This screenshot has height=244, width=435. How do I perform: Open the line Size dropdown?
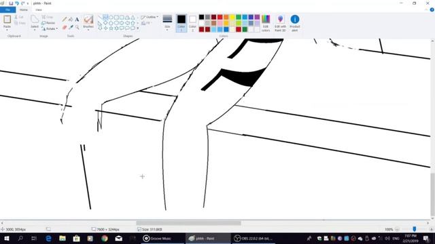pos(167,23)
